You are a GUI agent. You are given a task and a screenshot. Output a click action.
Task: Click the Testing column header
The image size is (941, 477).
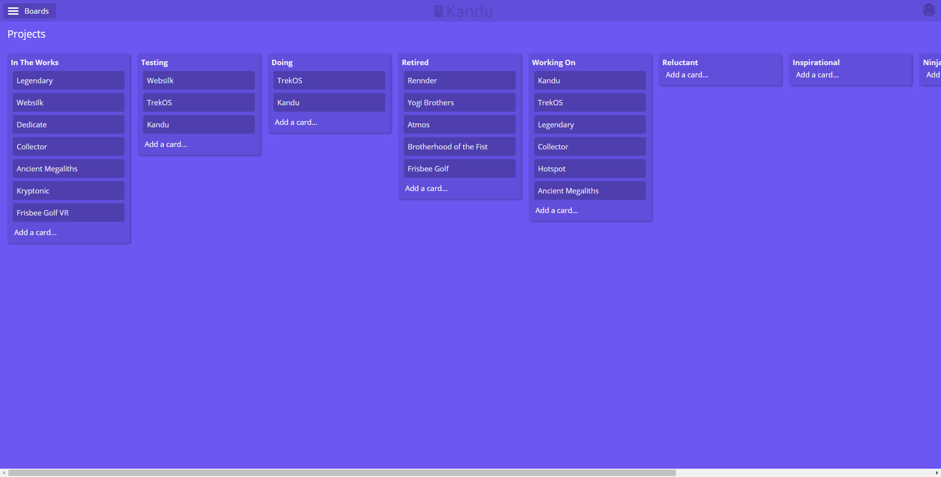pyautogui.click(x=154, y=62)
